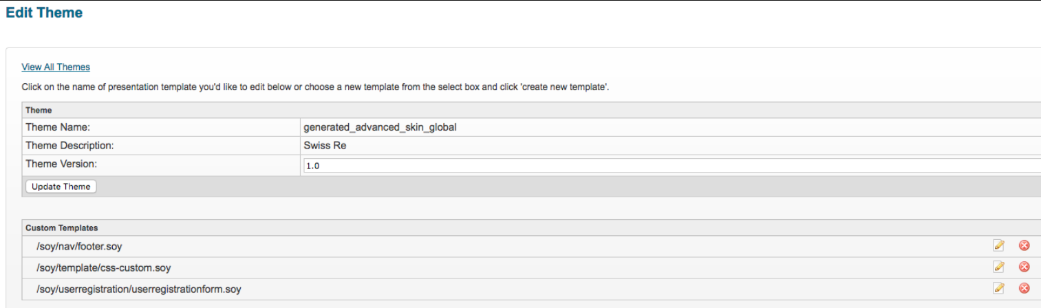Click the Edit Theme page heading

44,12
